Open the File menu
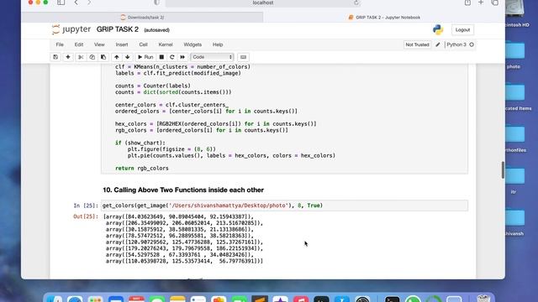Image resolution: width=538 pixels, height=302 pixels. pos(60,44)
